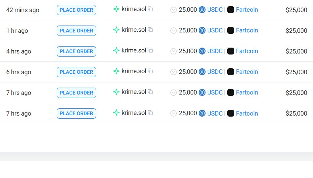This screenshot has width=313, height=178.
Task: Click $25,000 value in 1 hr ago row
Action: 296,31
